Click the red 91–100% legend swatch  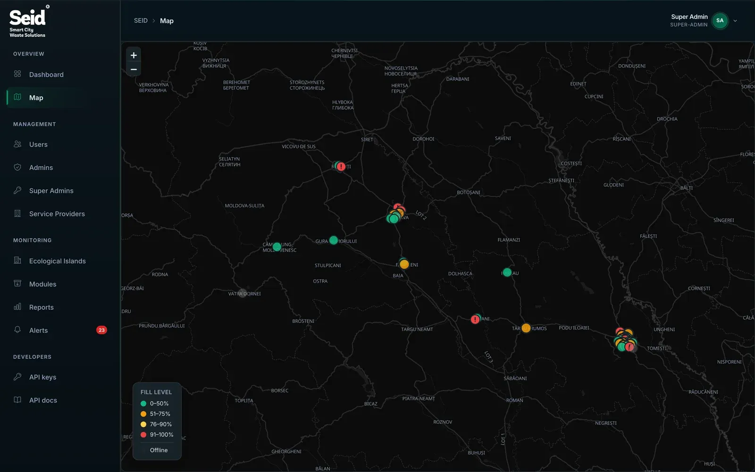143,435
